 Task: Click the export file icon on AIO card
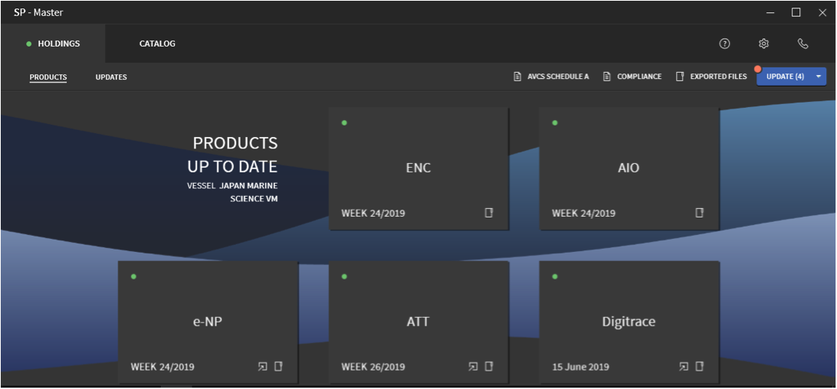coord(699,213)
